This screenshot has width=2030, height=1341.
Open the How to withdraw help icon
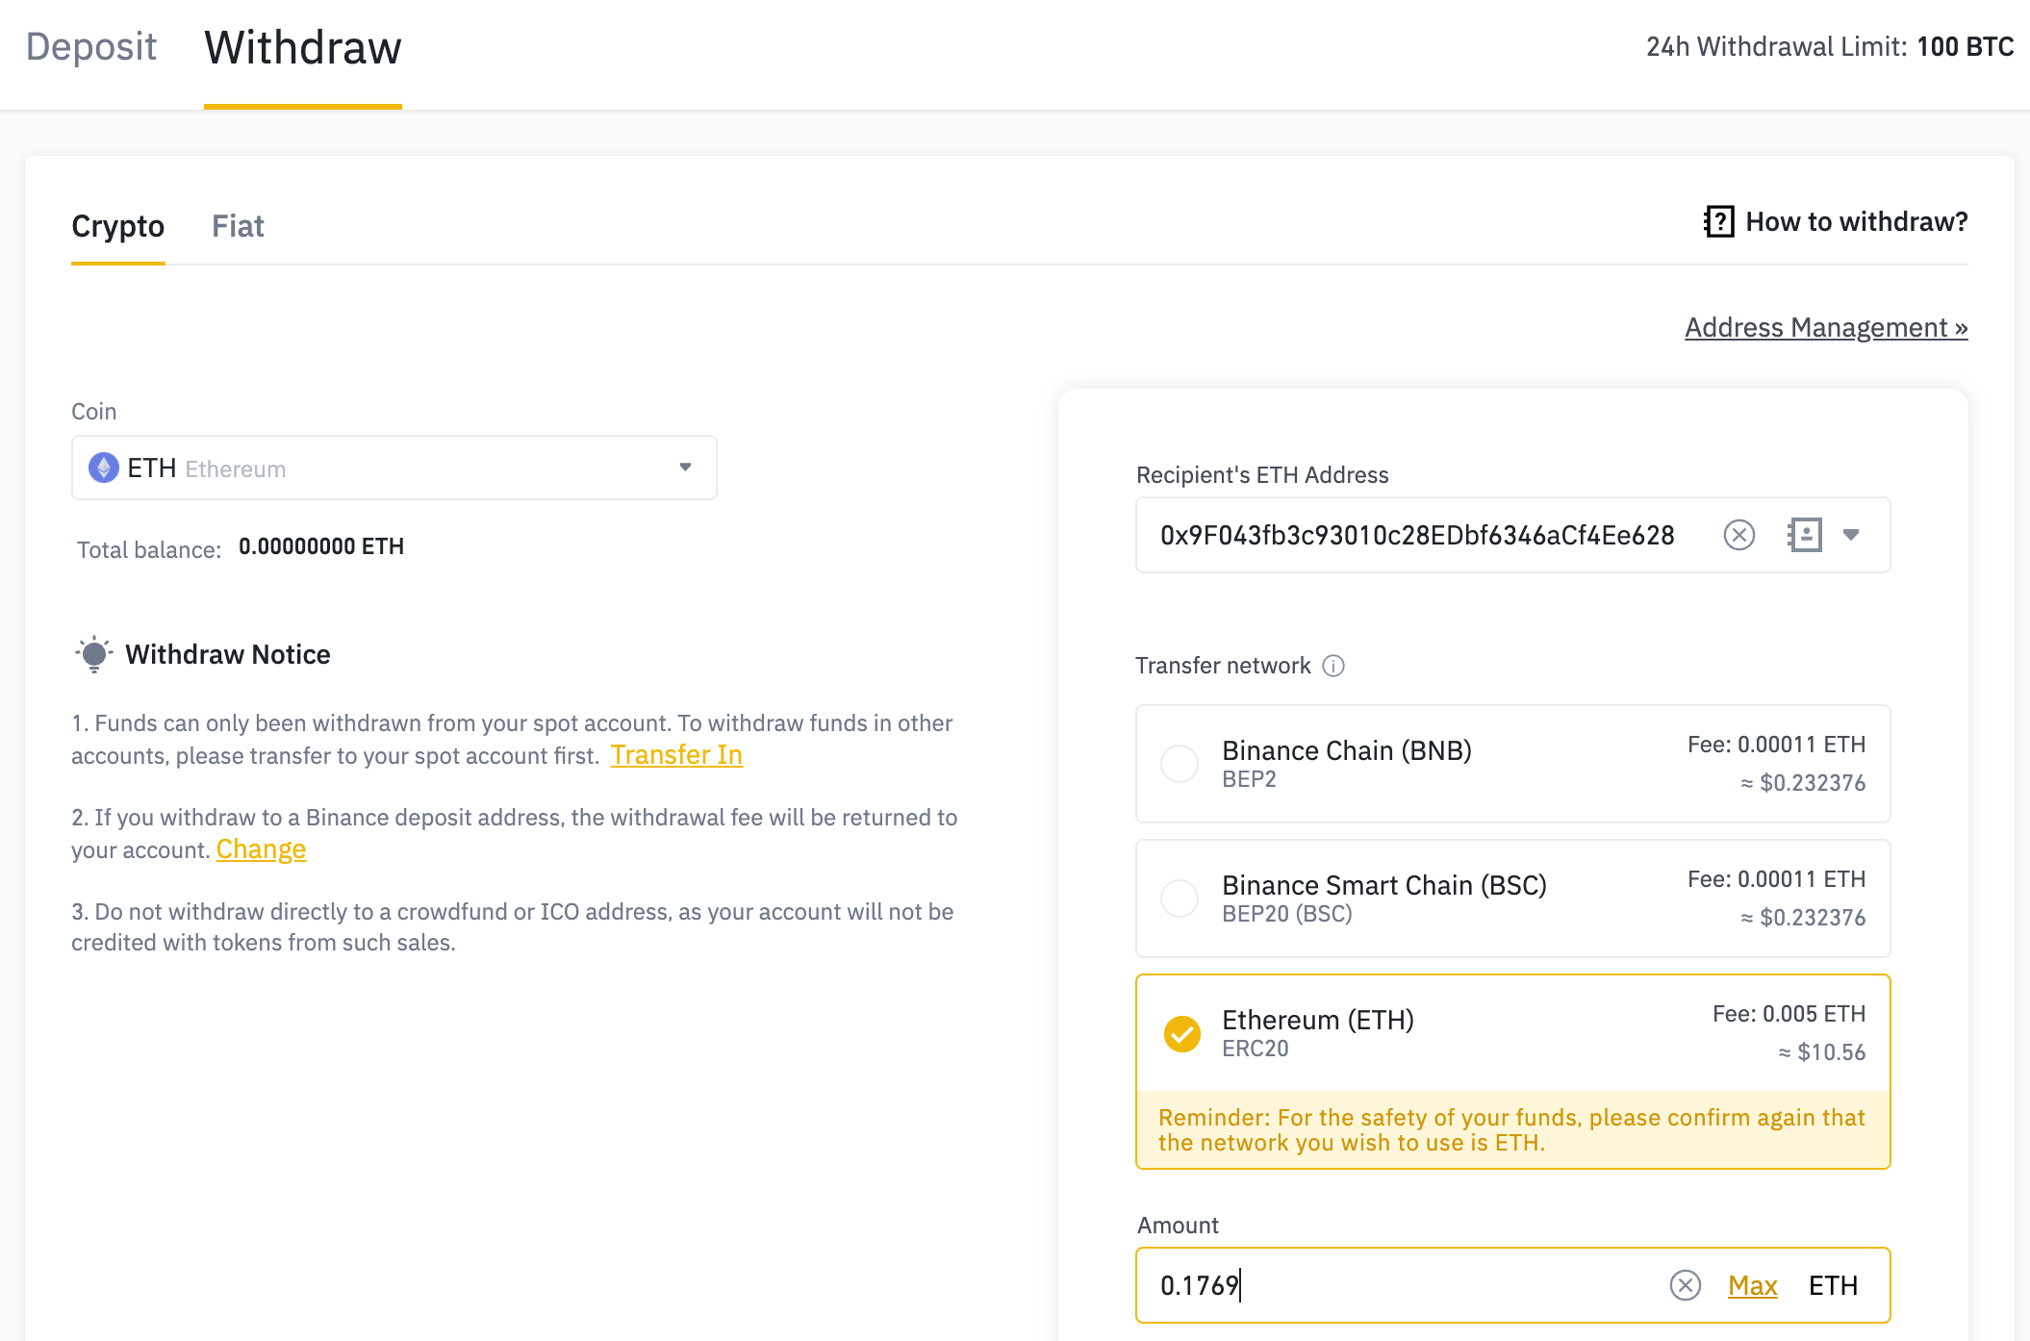pos(1718,221)
